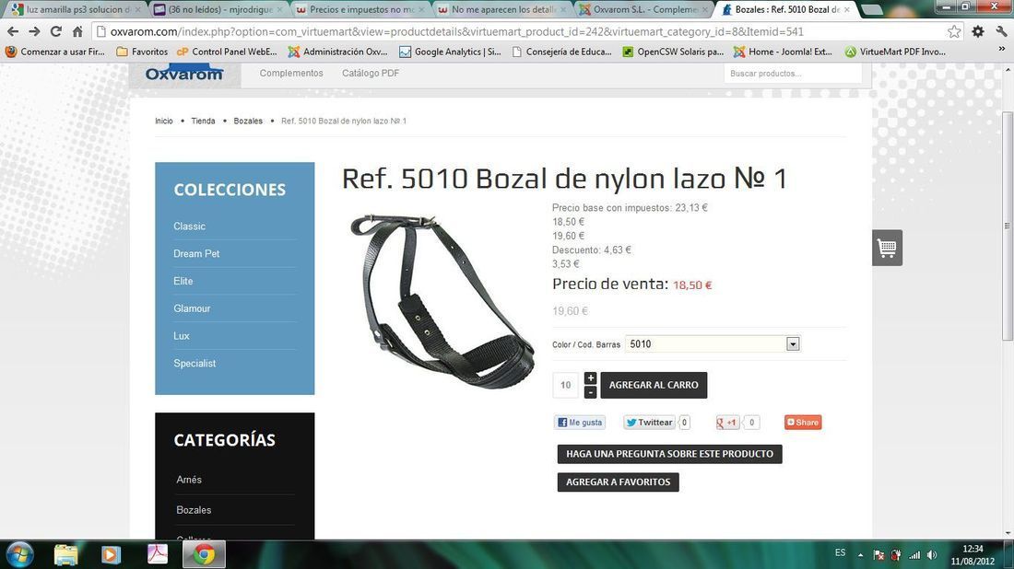Click HAGA UNA PREGUNTA SOBRE ESTE PRODUCTO
Screen dimensions: 1014x569
(670, 454)
